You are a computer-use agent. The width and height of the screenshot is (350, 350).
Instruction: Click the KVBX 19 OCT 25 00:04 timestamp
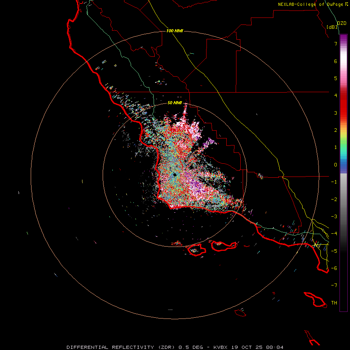pos(248,347)
